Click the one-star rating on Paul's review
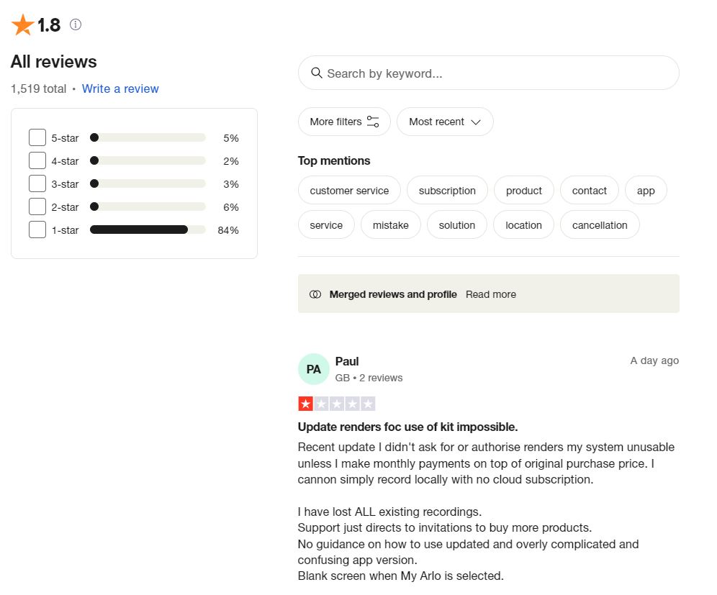Image resolution: width=717 pixels, height=595 pixels. 337,404
